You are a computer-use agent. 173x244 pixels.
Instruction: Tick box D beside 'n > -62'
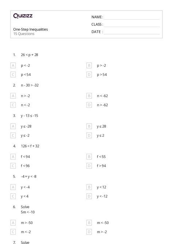(89, 105)
